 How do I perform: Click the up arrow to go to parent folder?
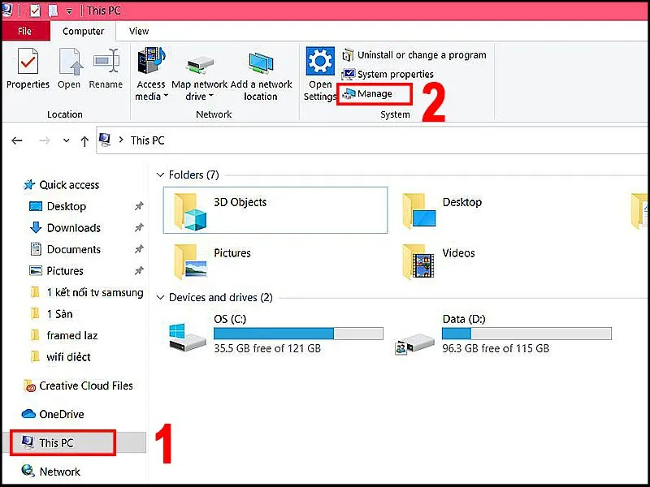[84, 140]
